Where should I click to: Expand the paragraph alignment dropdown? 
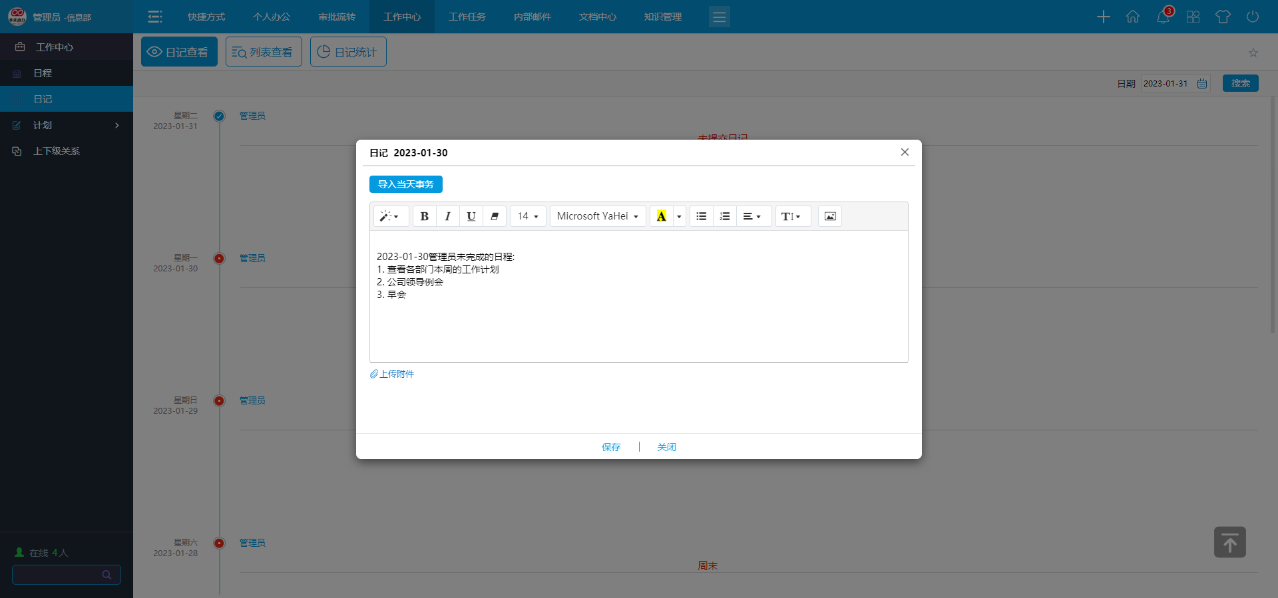pyautogui.click(x=752, y=216)
